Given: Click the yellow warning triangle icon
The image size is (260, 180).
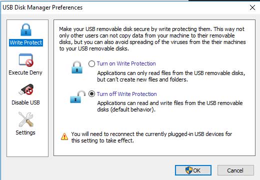Looking at the screenshot, I should tap(64, 136).
